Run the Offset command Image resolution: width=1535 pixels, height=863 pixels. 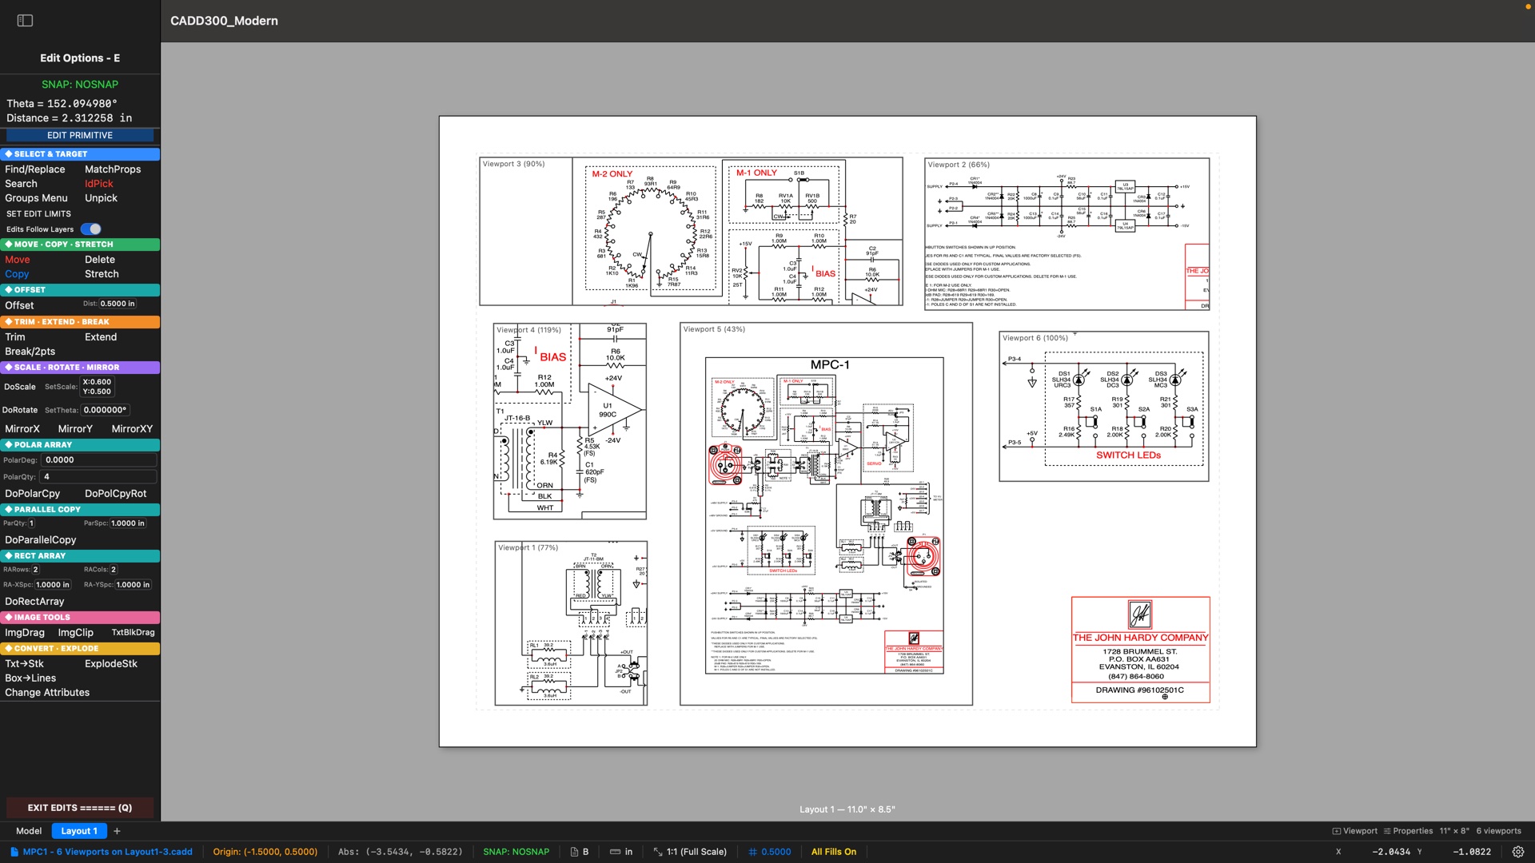19,305
